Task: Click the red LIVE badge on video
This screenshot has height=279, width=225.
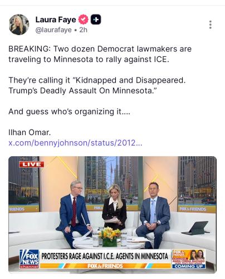Action: [31, 165]
